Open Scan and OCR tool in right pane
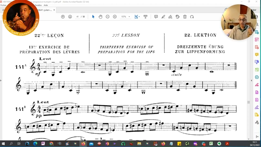This screenshot has width=261, height=147. pyautogui.click(x=257, y=77)
